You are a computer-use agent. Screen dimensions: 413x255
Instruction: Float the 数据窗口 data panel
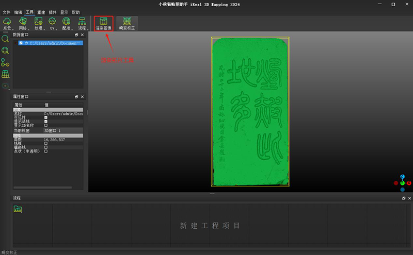(76, 35)
